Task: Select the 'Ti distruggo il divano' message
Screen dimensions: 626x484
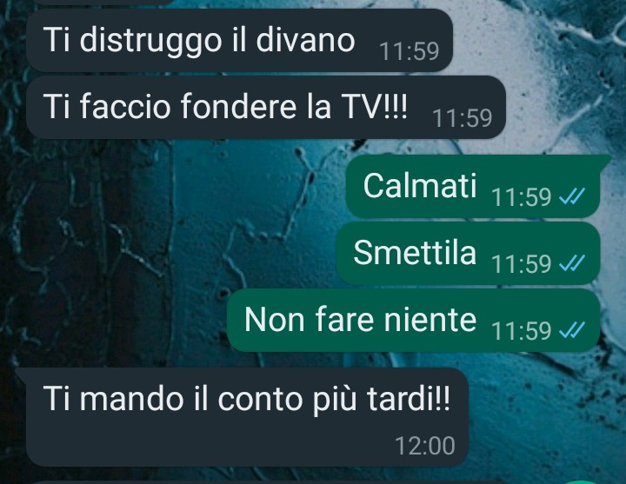Action: coord(240,40)
